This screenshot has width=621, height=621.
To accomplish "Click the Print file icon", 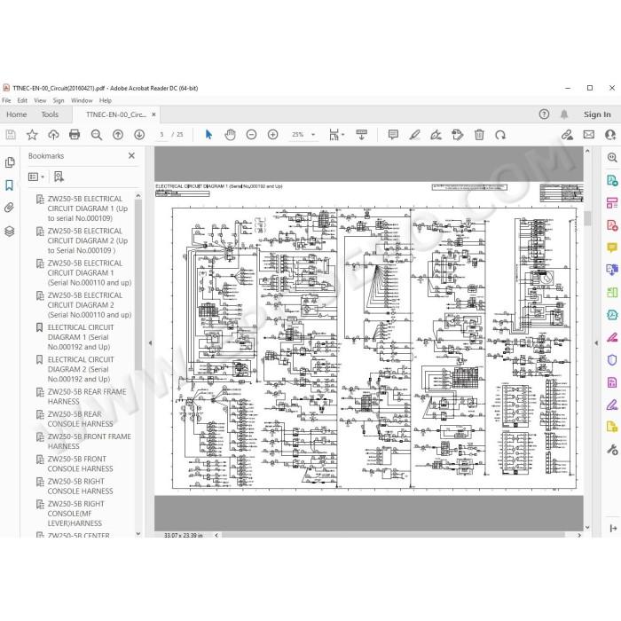I will coord(75,135).
